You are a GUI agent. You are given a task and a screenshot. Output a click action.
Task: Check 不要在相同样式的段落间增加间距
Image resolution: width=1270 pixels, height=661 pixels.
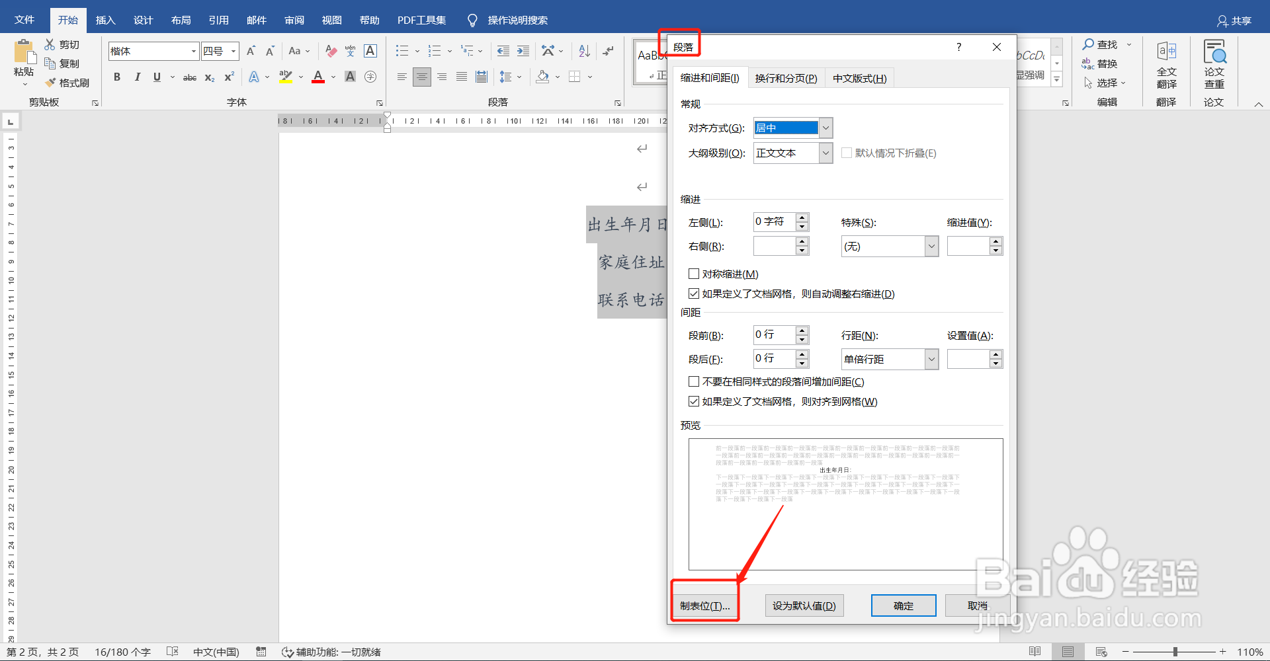pos(694,381)
